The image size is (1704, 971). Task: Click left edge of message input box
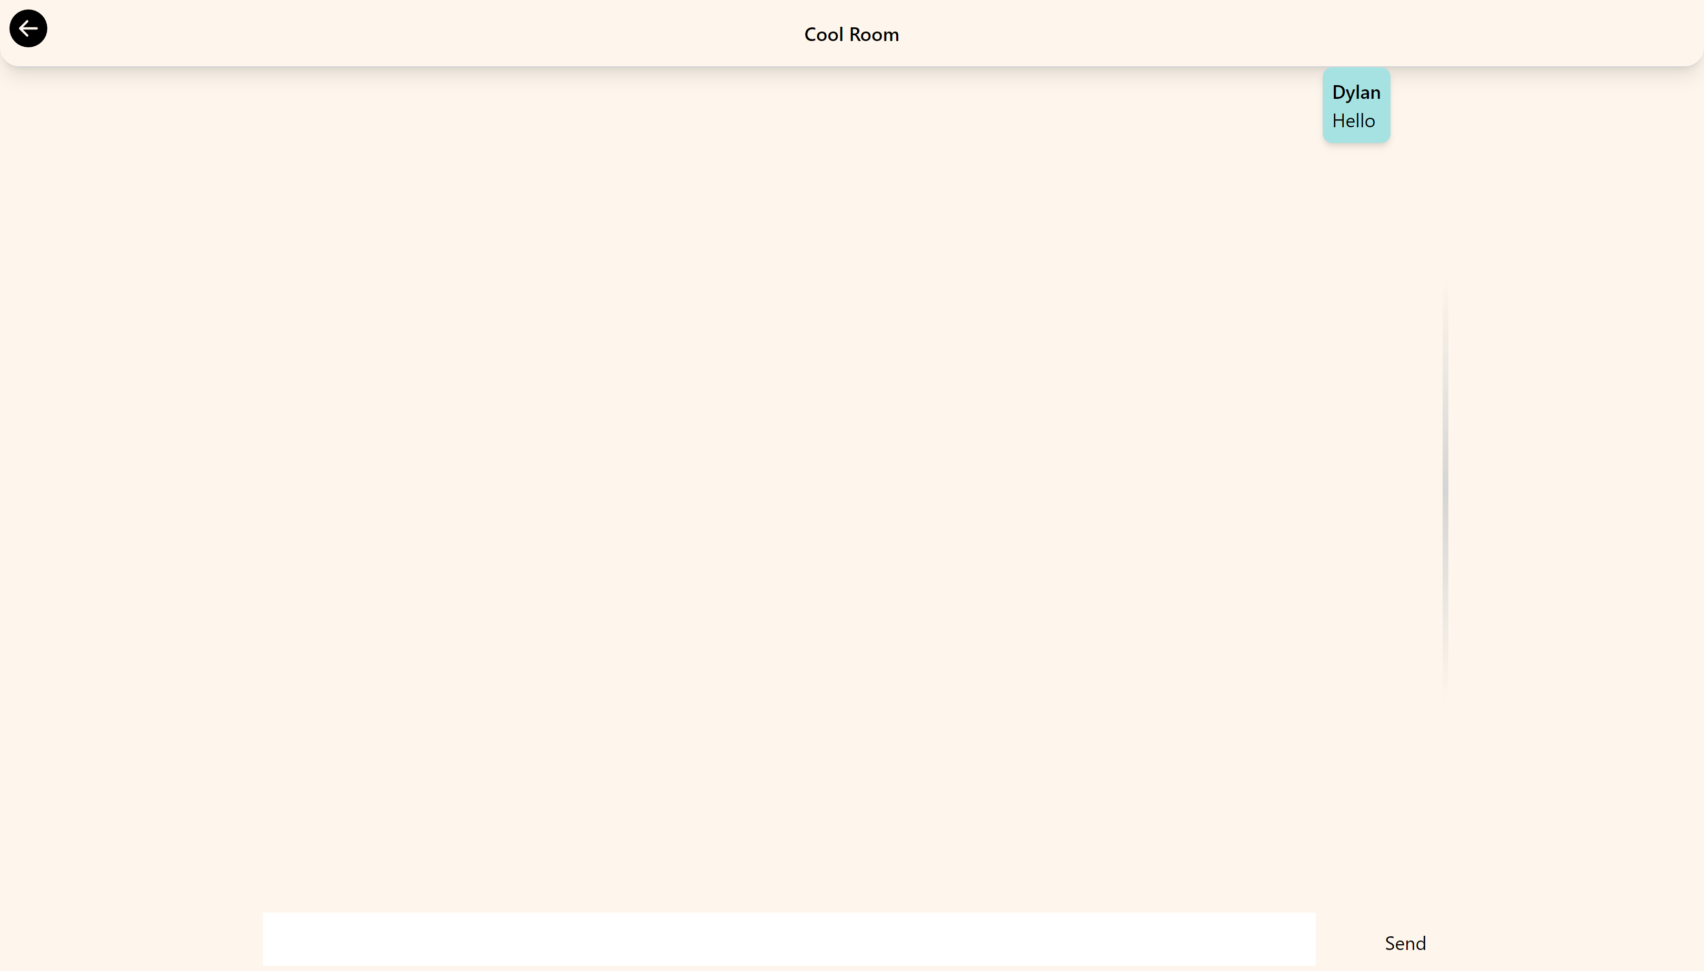coord(273,939)
